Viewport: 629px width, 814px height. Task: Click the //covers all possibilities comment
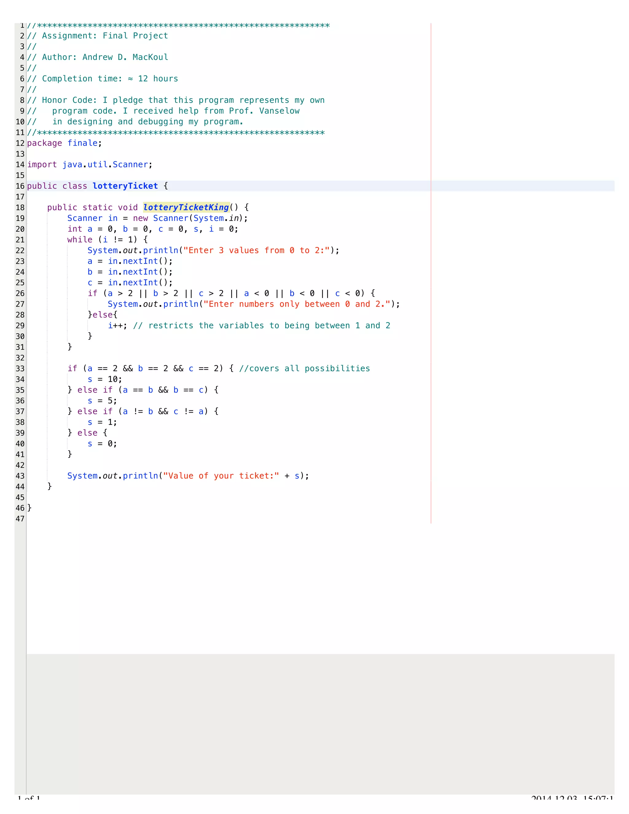tap(304, 369)
